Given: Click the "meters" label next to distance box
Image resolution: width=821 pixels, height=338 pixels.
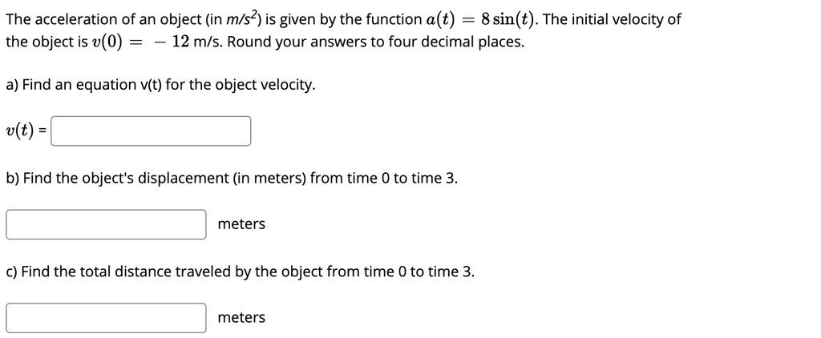Looking at the screenshot, I should coord(241,318).
